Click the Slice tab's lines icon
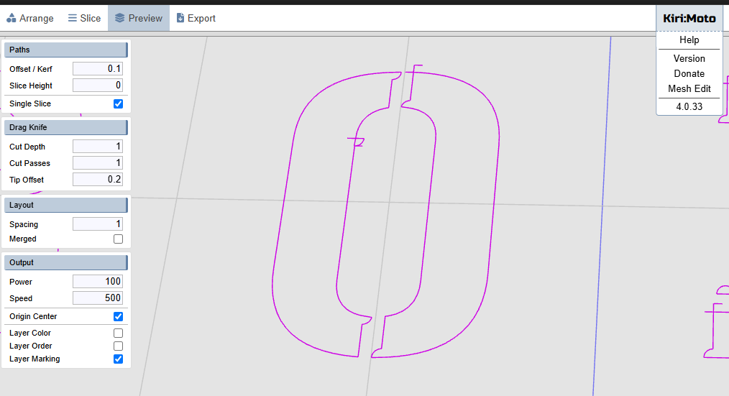Image resolution: width=729 pixels, height=396 pixels. click(73, 18)
